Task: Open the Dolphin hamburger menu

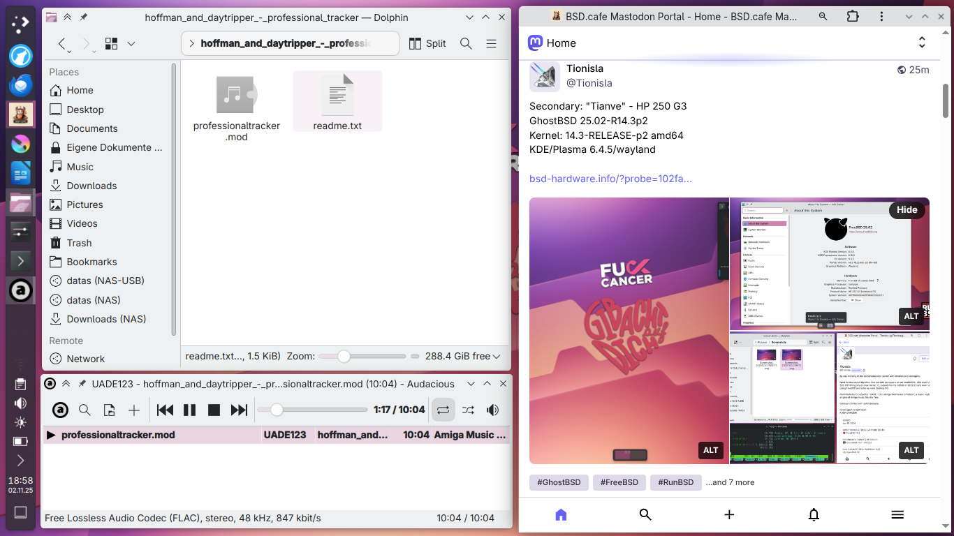Action: coord(491,43)
